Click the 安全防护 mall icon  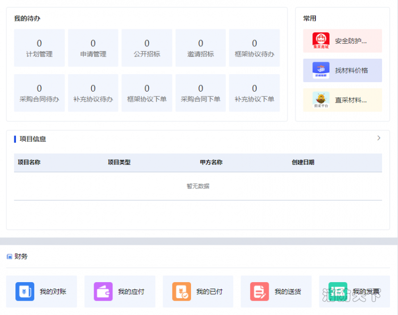tap(321, 41)
